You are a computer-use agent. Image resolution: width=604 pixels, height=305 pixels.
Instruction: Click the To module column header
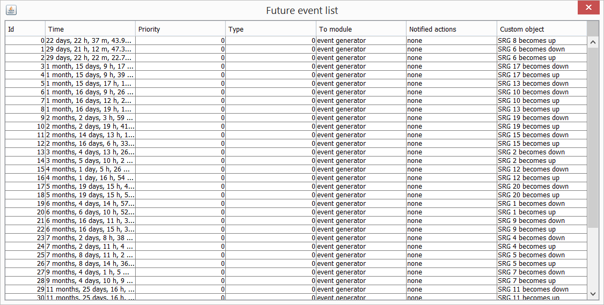pos(361,29)
